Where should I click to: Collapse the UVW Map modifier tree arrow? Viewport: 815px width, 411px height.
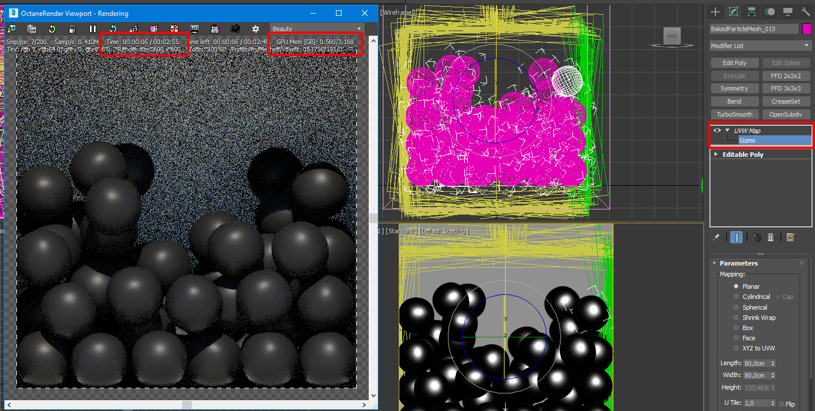click(727, 131)
